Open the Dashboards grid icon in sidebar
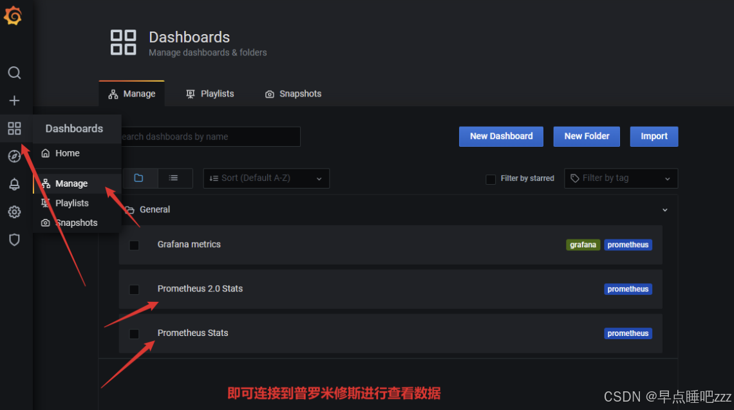Screen dimensions: 734x410 tap(15, 128)
